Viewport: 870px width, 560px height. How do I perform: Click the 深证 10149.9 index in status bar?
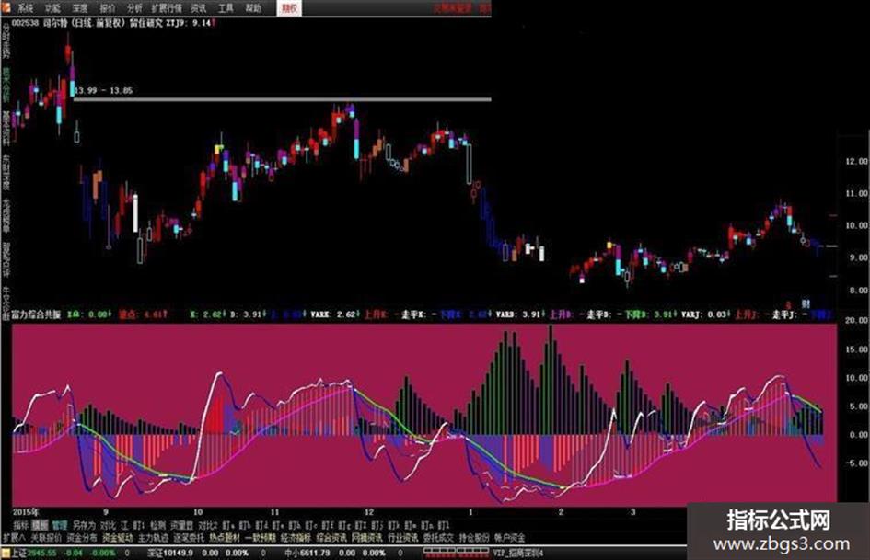pos(170,553)
